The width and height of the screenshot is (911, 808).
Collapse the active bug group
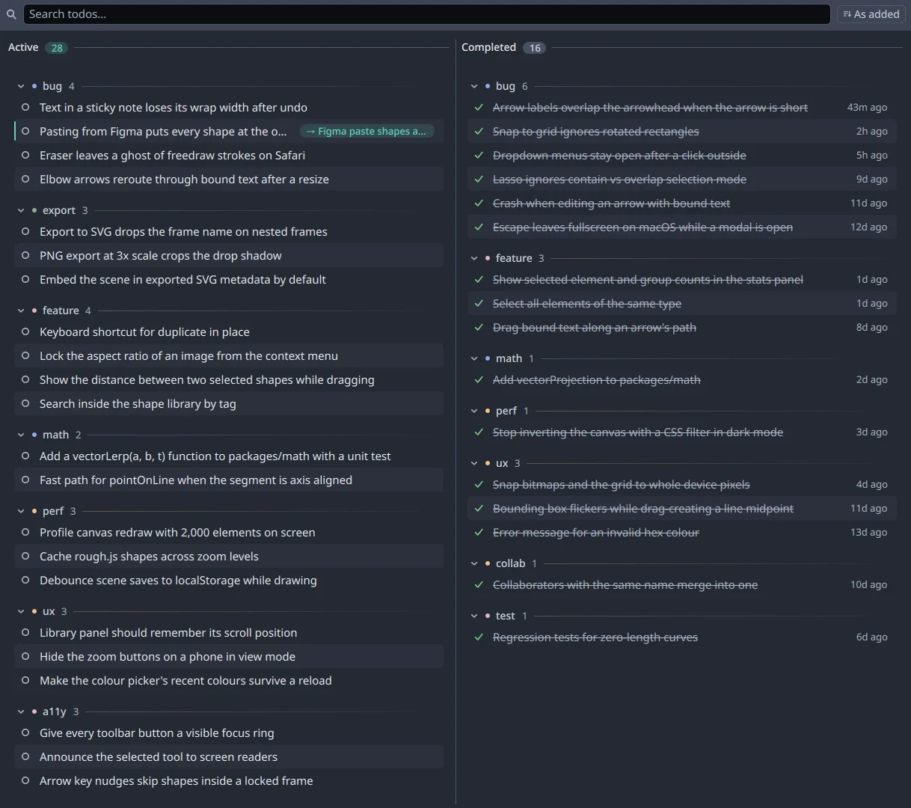pyautogui.click(x=21, y=86)
